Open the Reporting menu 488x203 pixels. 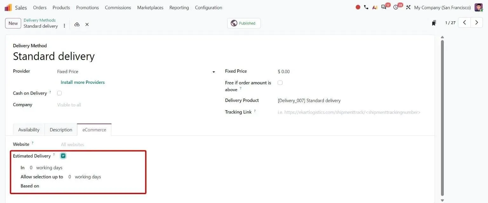click(179, 7)
